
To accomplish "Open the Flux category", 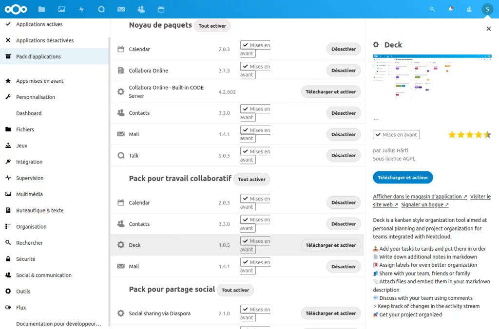I will [x=54, y=308].
